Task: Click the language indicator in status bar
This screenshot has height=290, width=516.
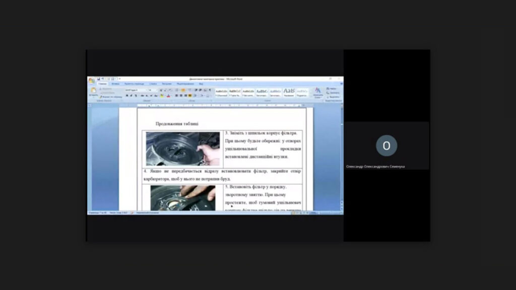Action: point(148,213)
